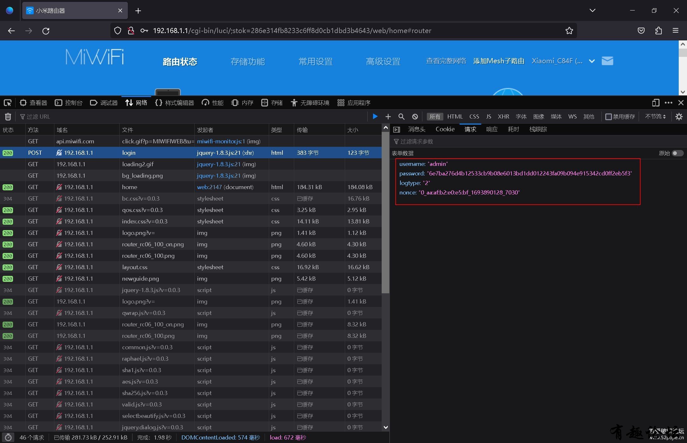Screen dimensions: 687x443
Task: Click 添加Mesh子路由 link
Action: (499, 61)
